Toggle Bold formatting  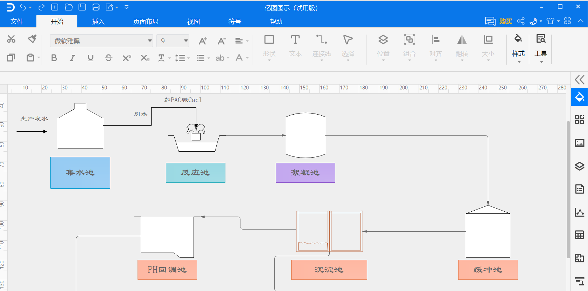[x=54, y=58]
